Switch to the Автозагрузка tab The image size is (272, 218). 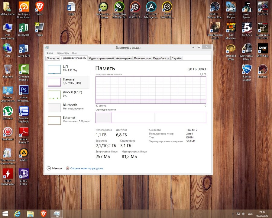124,58
